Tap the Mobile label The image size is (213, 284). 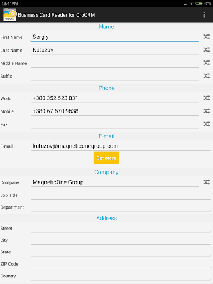7,111
